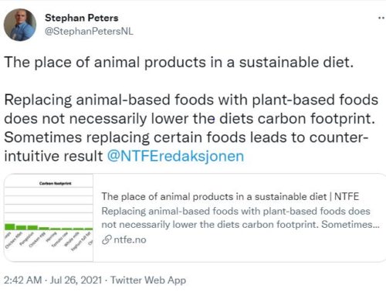Viewport: 386px width, 292px height.
Task: Click the chain link icon beside ntfe.no
Action: (107, 239)
